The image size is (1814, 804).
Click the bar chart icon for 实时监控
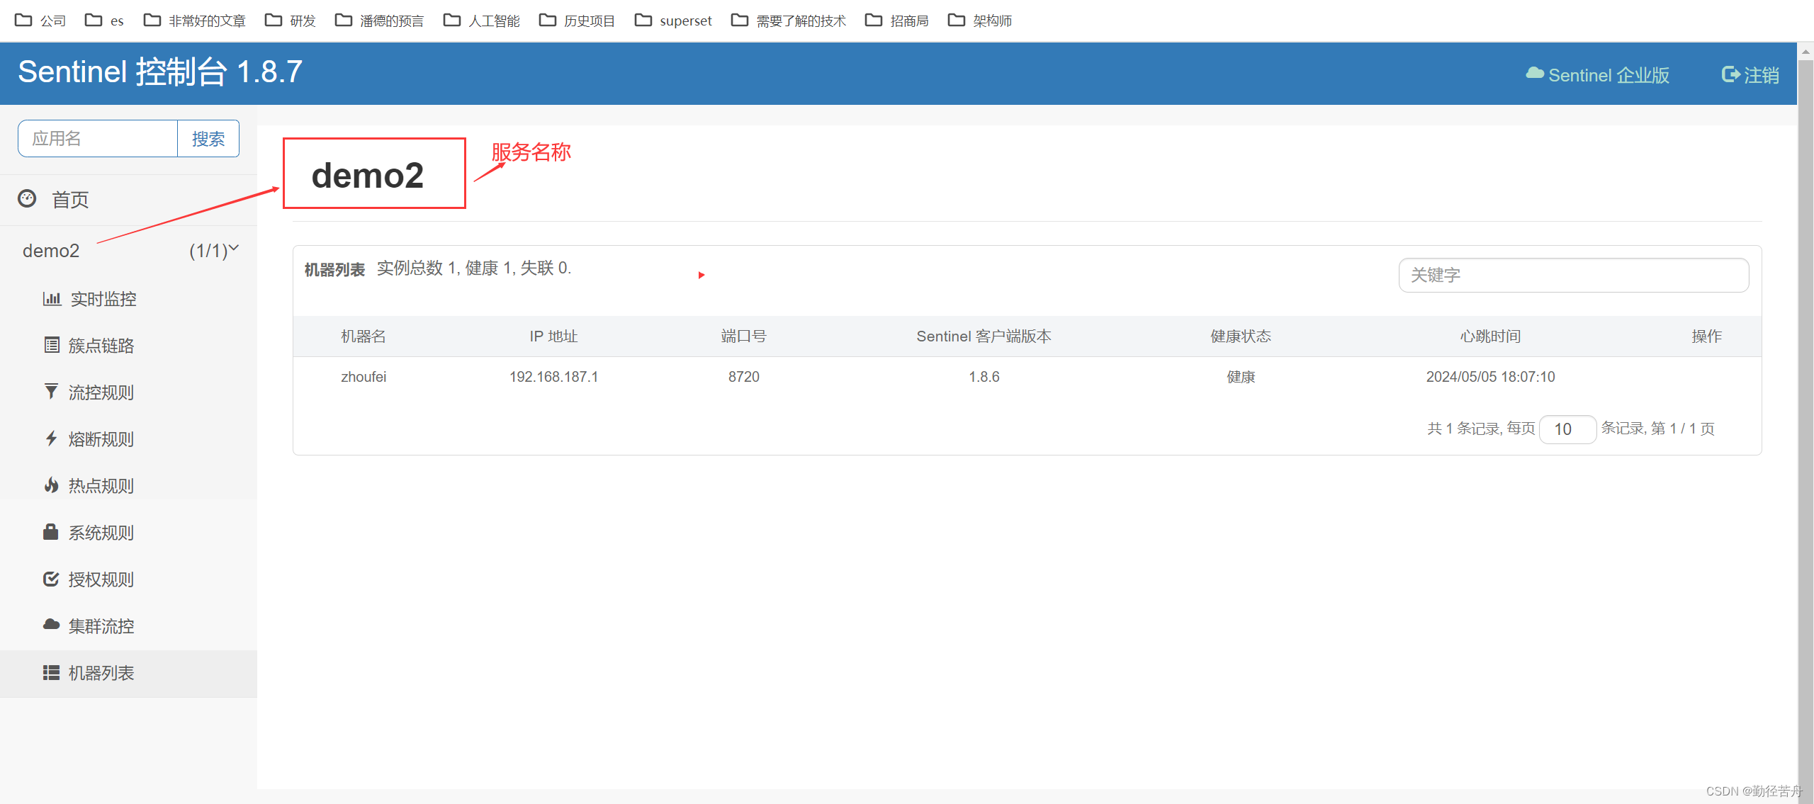tap(52, 299)
